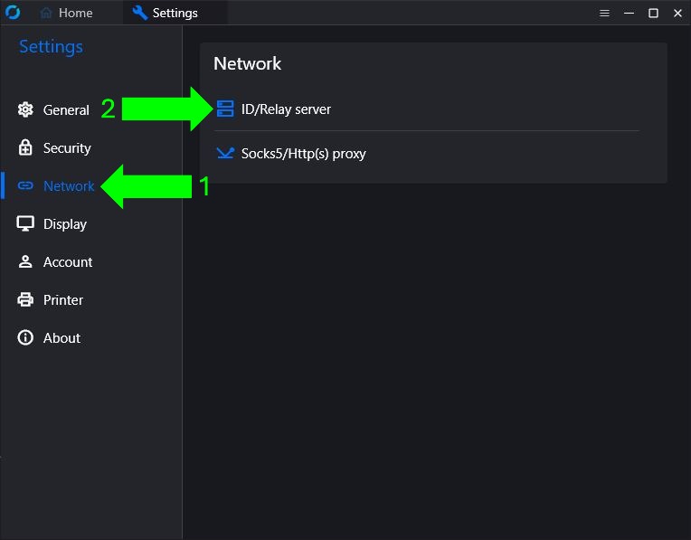Click the Display monitor icon
Viewport: 691px width, 540px height.
[25, 223]
